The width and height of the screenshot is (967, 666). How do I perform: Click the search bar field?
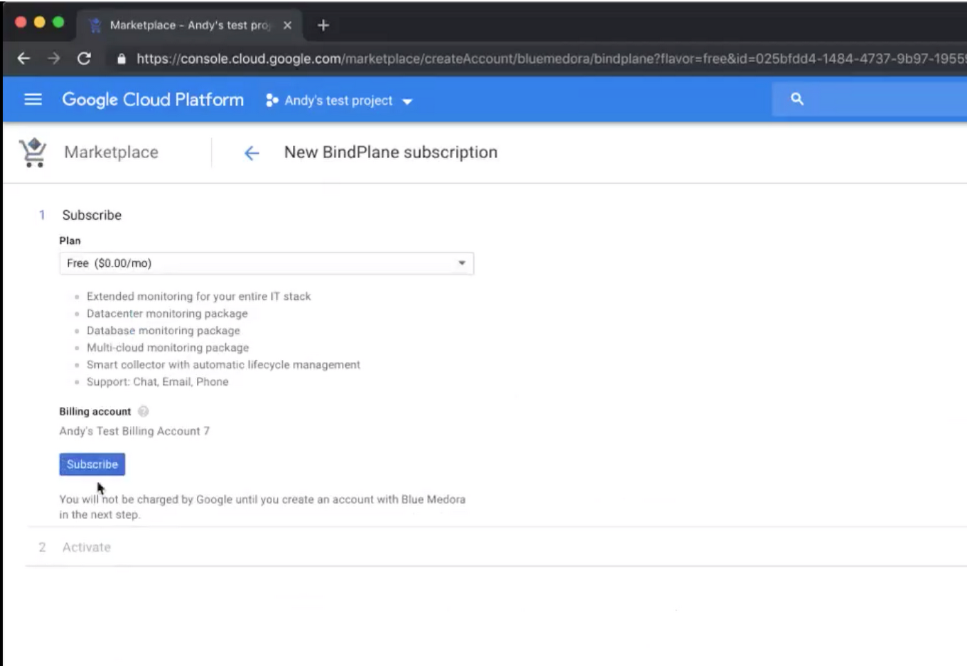point(869,99)
